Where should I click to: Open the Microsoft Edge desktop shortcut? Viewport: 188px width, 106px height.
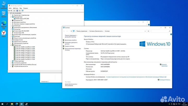point(4,25)
